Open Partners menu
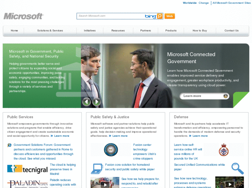Viewport: 252px width, 188px height. 146,31
